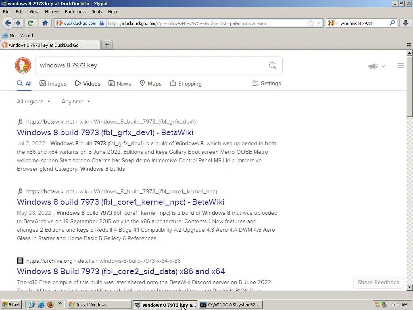Go forward with the Forward arrow
The height and width of the screenshot is (310, 413).
click(18, 23)
